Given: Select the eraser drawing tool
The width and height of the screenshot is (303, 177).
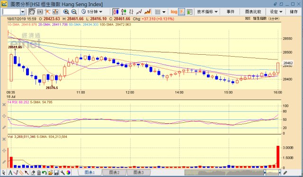Looking at the screenshot, I should click(33, 172).
